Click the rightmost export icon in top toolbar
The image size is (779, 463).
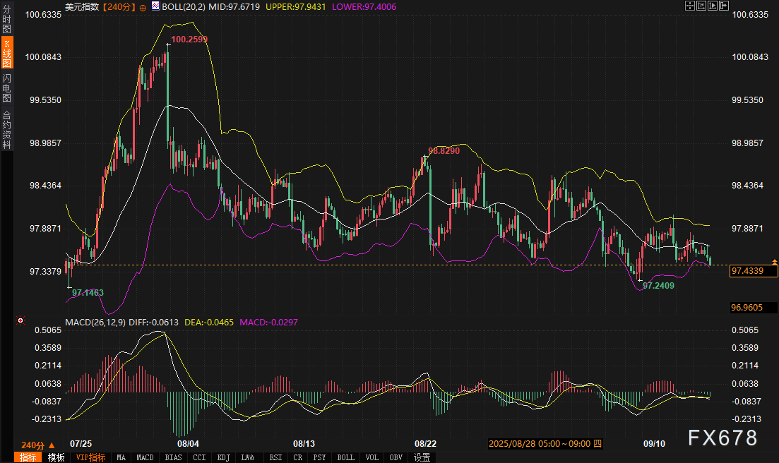point(723,6)
